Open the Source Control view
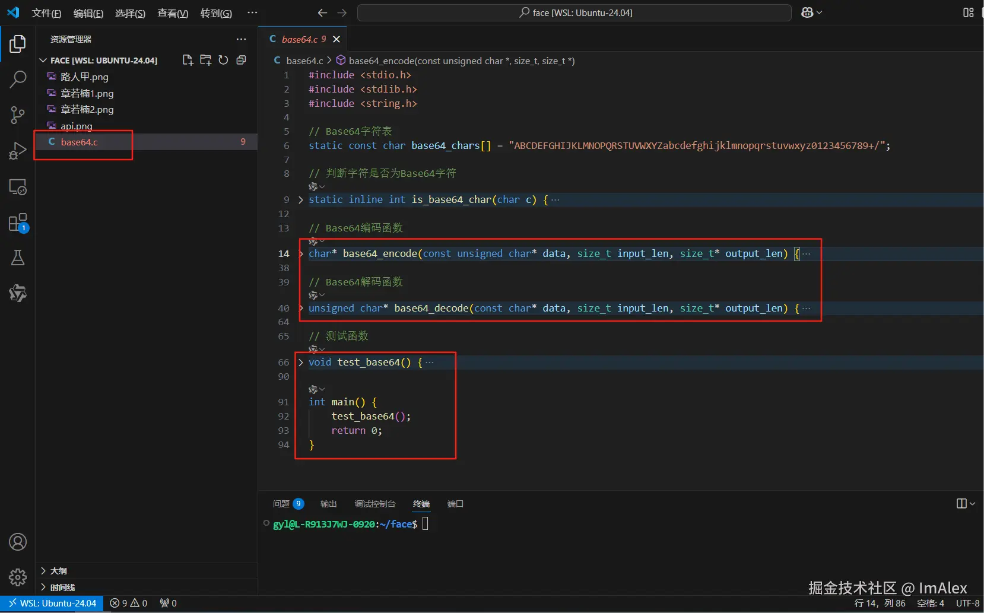 [x=18, y=115]
